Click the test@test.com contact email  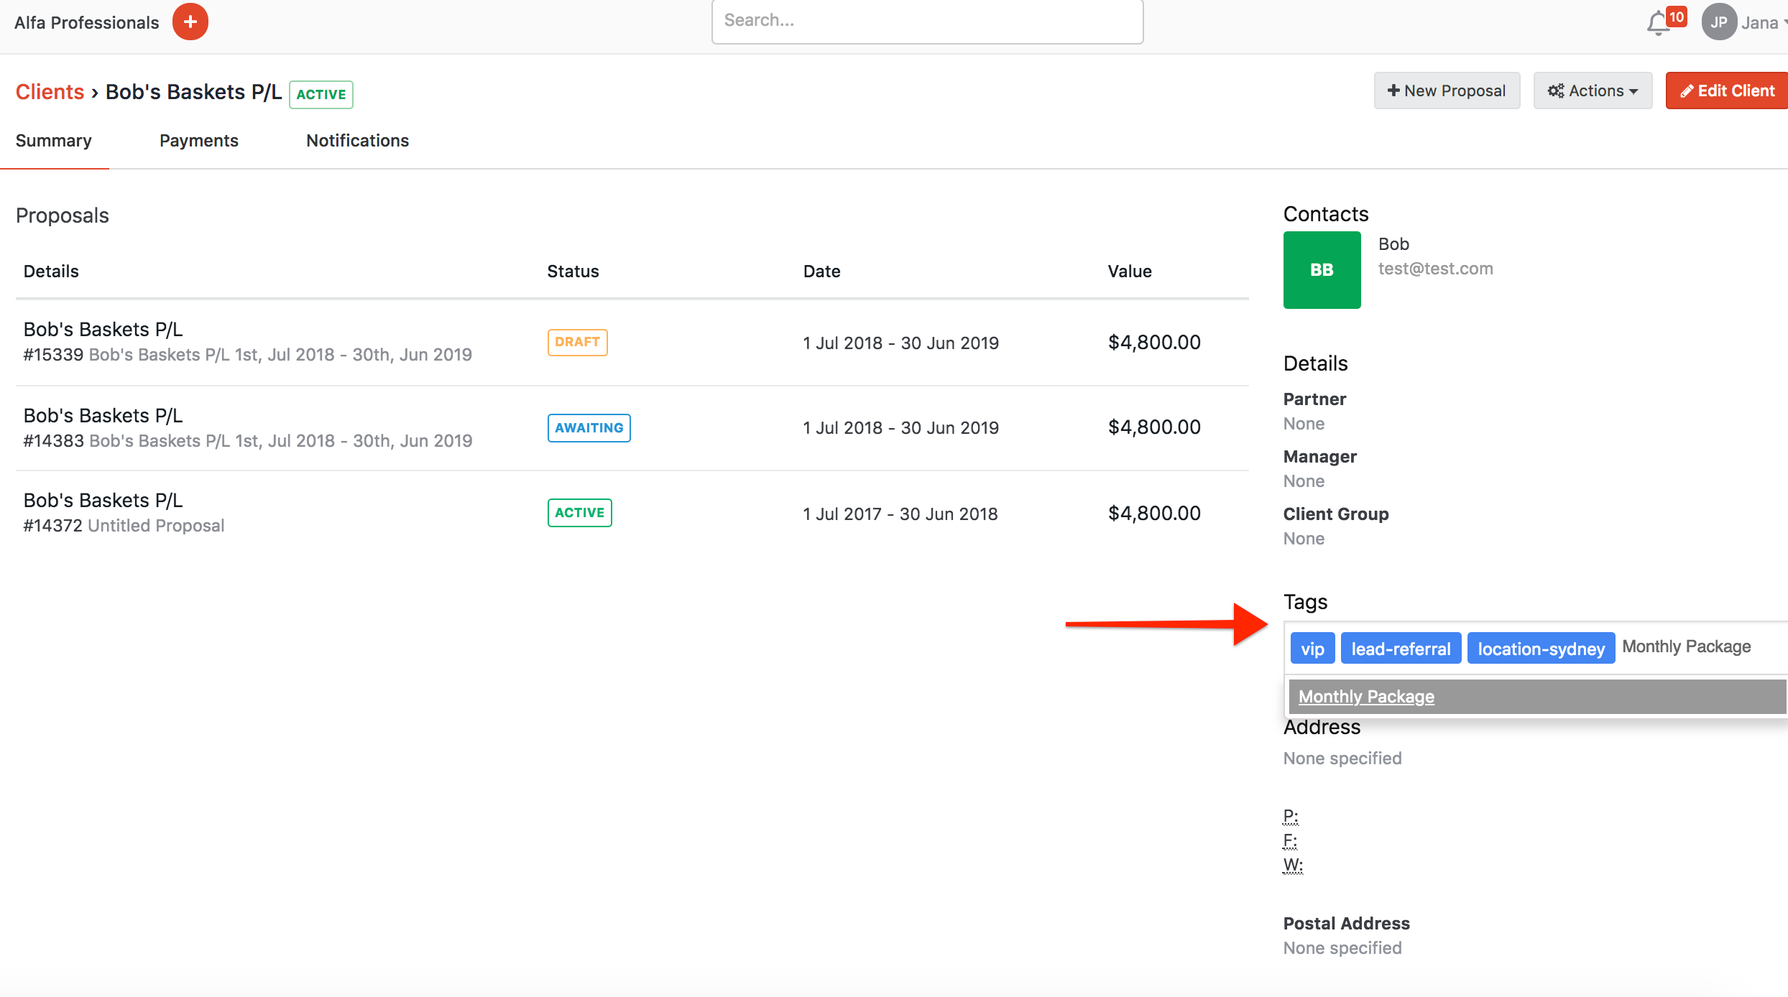tap(1435, 269)
